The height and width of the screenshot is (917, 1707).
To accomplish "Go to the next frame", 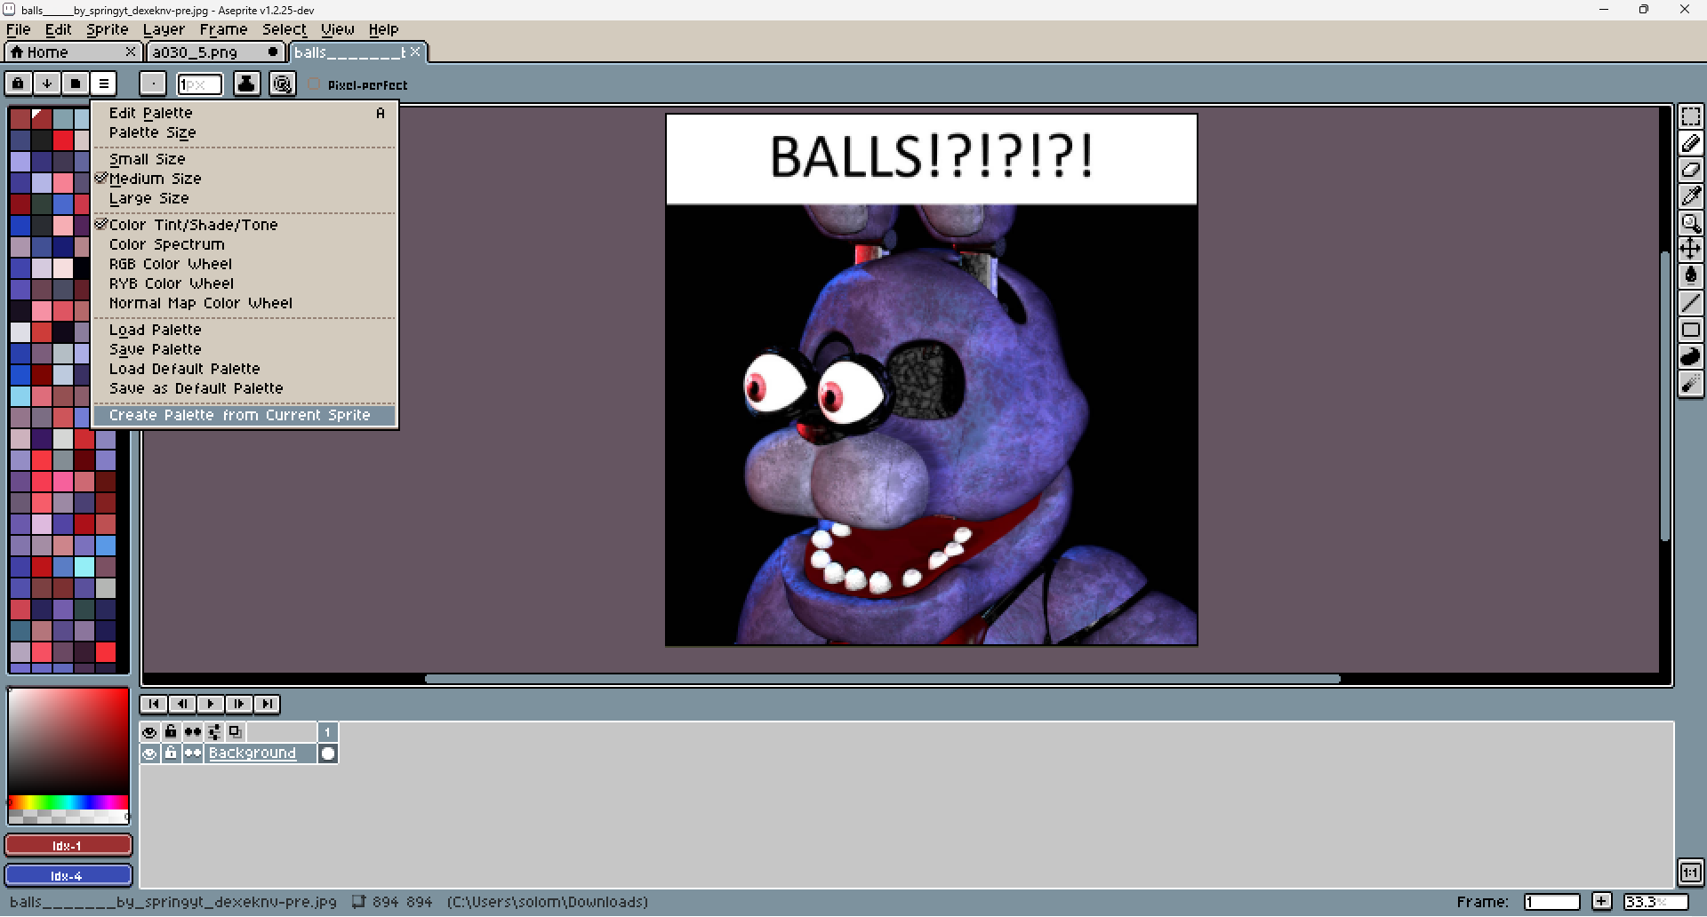I will coord(239,704).
